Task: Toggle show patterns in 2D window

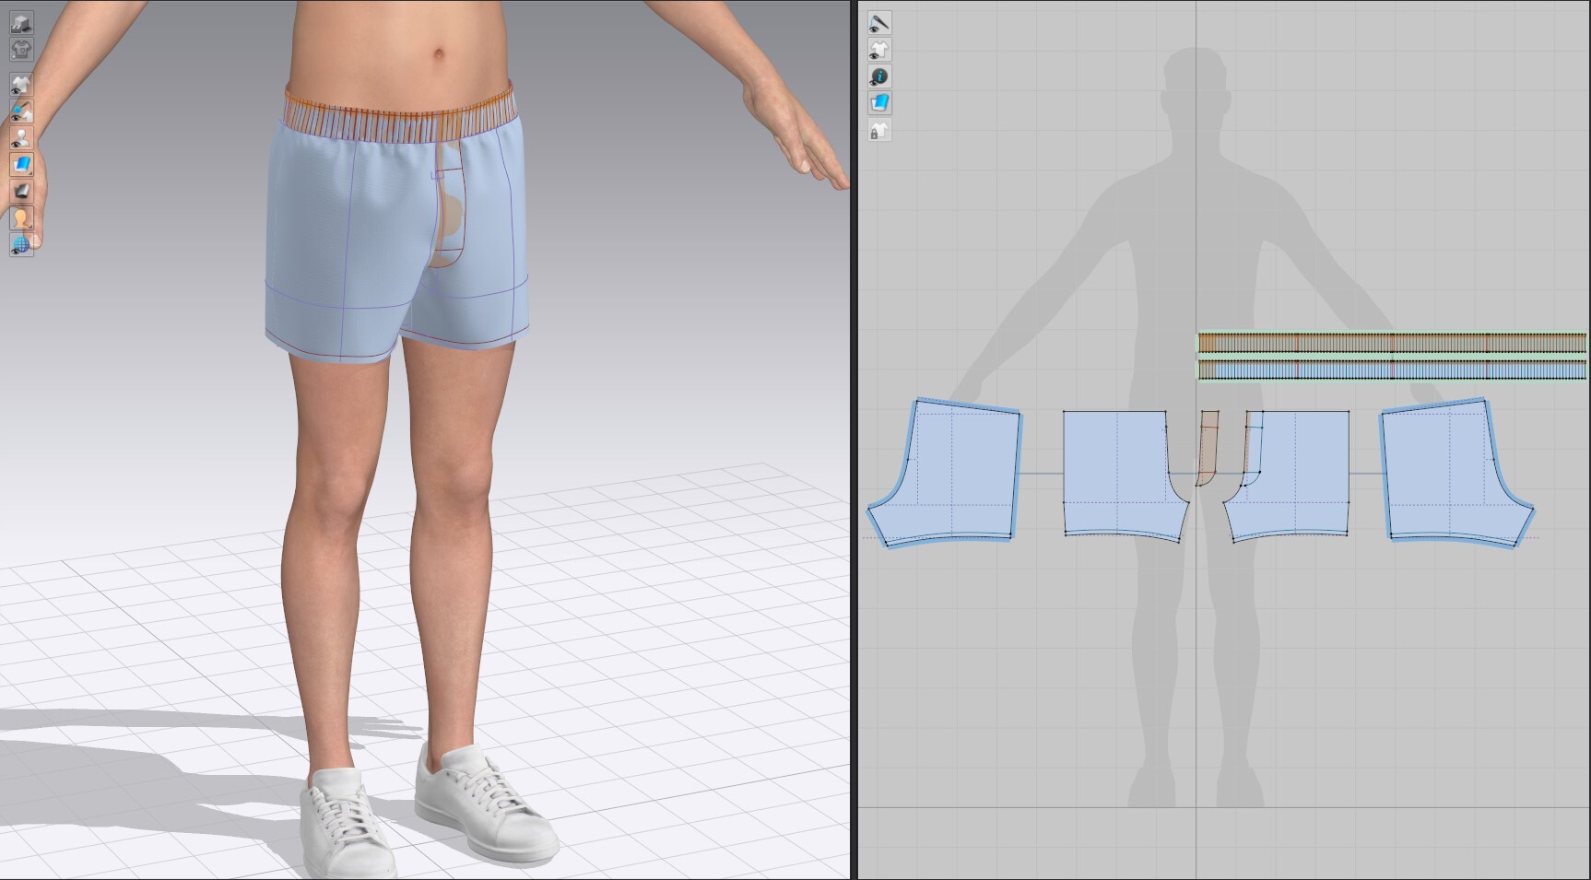Action: click(879, 49)
